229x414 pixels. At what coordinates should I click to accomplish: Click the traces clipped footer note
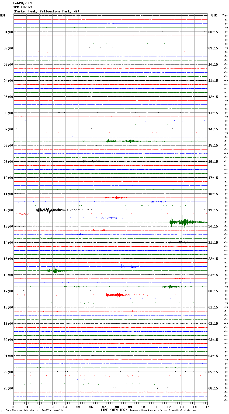tap(163, 410)
